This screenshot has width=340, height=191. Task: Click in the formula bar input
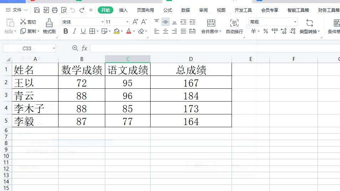point(215,48)
